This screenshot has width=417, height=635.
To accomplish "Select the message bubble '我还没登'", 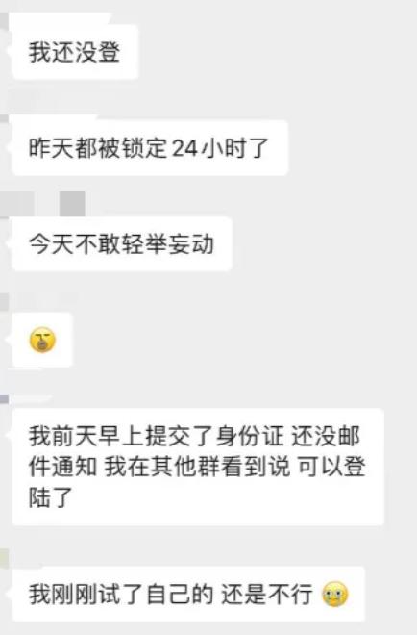I will coord(75,52).
